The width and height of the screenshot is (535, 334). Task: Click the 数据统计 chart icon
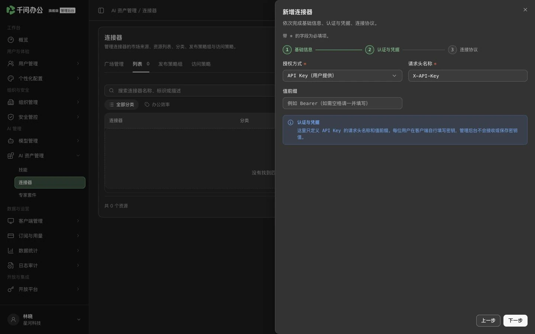click(11, 250)
